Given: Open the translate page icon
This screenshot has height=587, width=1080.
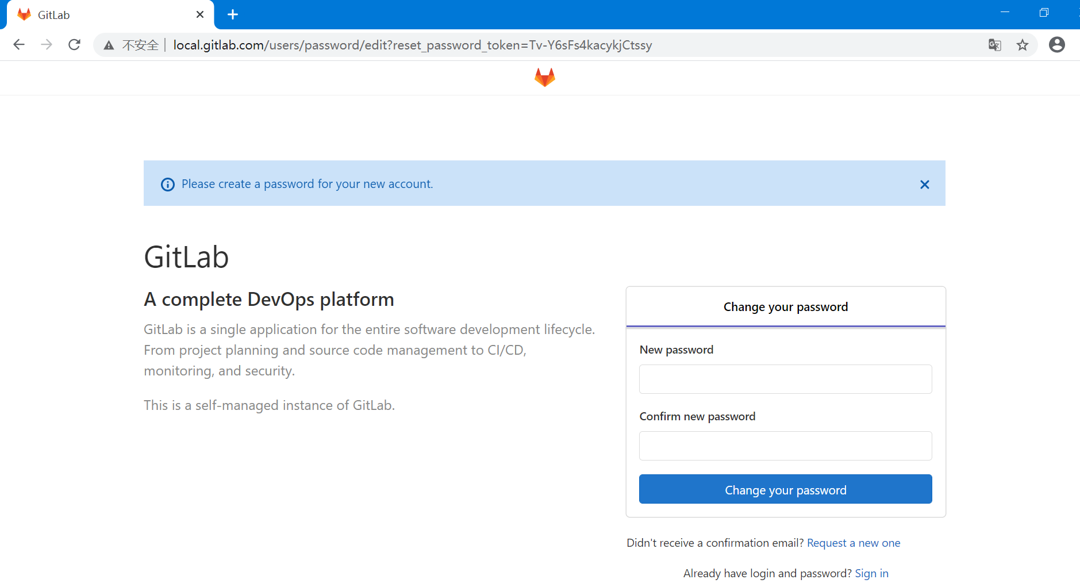Looking at the screenshot, I should point(994,45).
